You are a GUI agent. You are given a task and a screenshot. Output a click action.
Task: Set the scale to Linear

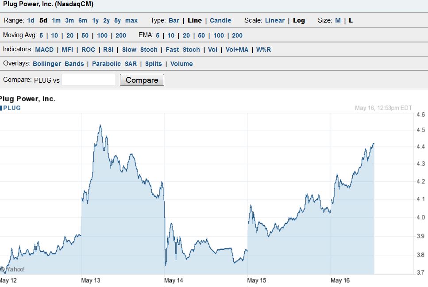tap(274, 20)
